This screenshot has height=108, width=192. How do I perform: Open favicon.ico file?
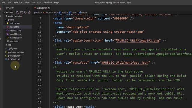tap(14, 23)
